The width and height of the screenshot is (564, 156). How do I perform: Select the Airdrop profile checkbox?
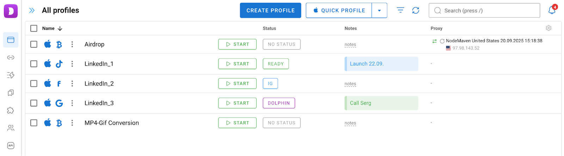(34, 44)
